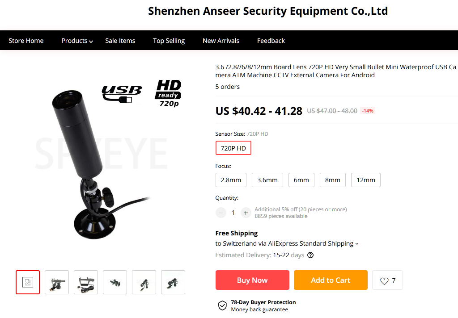Expand the Products dropdown menu
The height and width of the screenshot is (318, 458).
[77, 41]
